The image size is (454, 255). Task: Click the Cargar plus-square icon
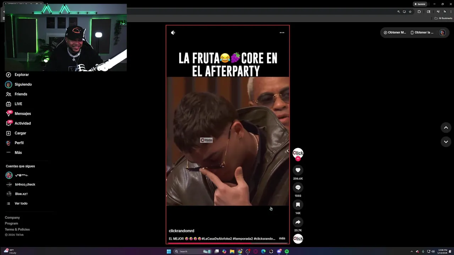click(x=9, y=133)
